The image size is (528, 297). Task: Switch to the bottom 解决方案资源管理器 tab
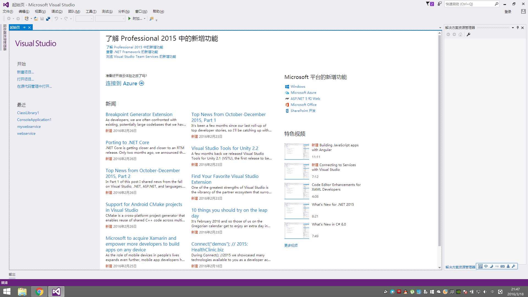click(x=460, y=267)
